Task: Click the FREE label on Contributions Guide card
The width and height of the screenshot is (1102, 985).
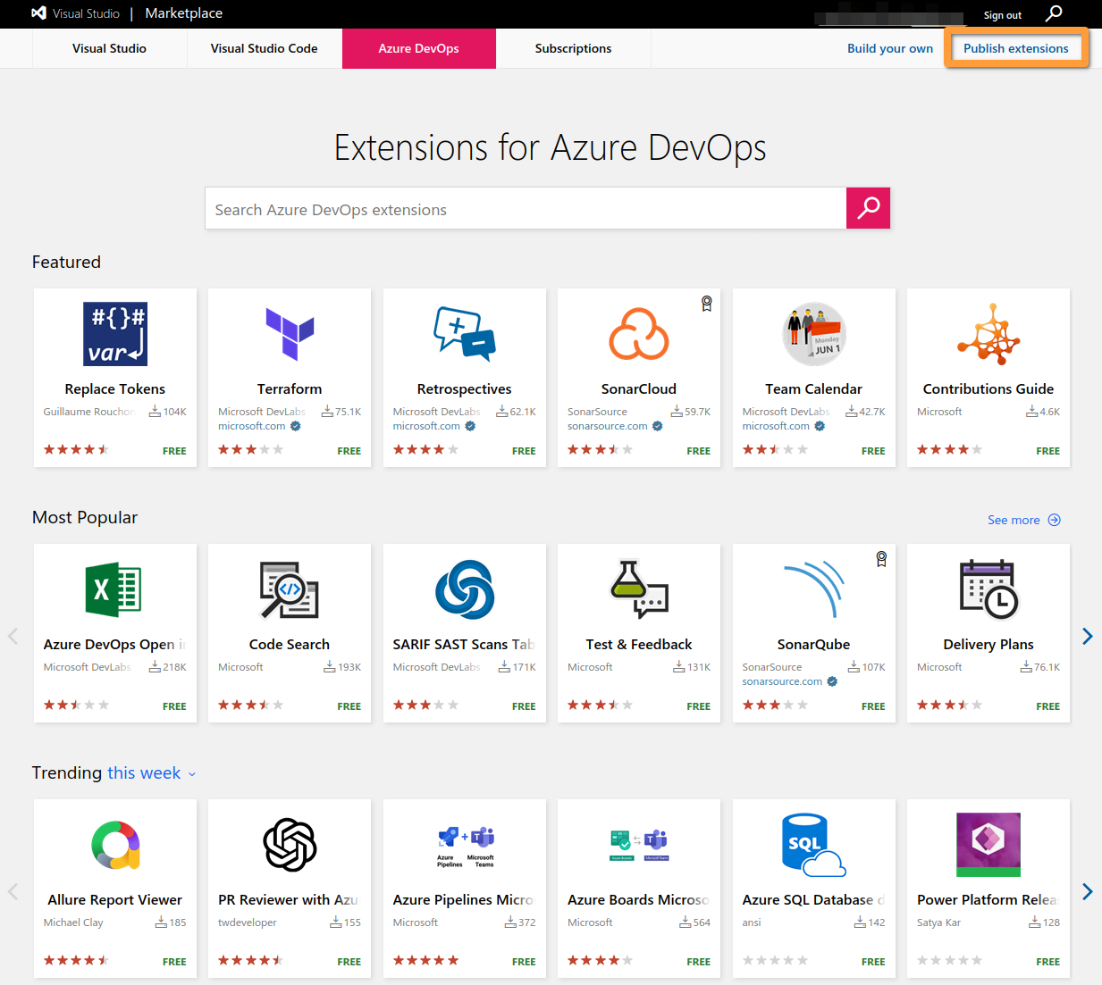Action: click(x=1048, y=451)
